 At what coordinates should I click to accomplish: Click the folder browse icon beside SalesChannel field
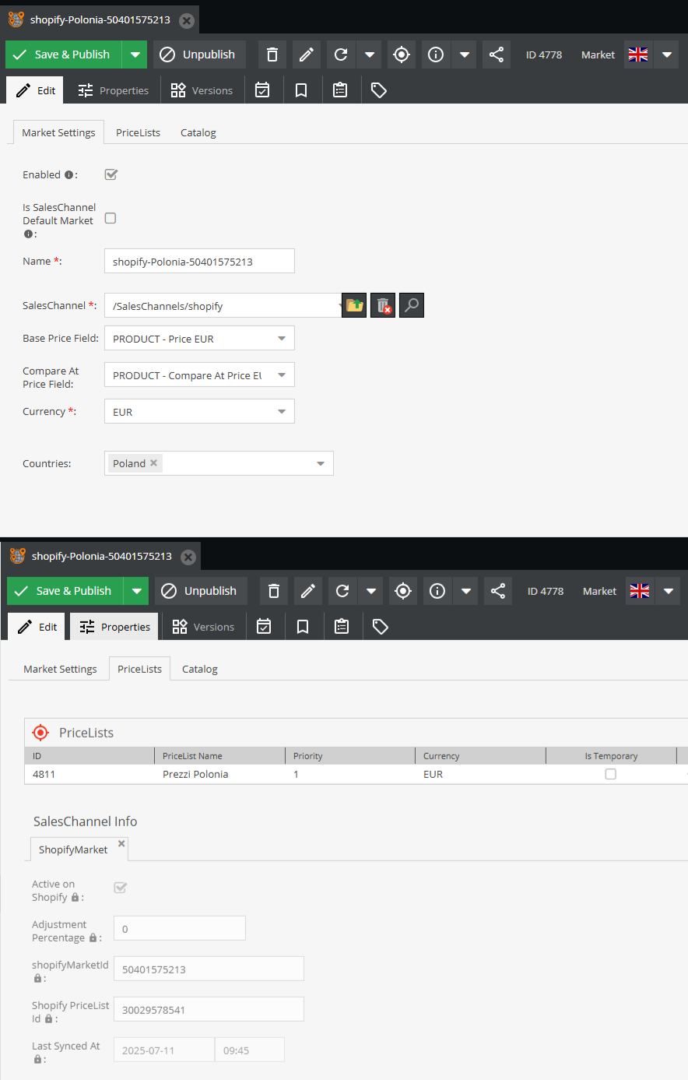point(355,305)
